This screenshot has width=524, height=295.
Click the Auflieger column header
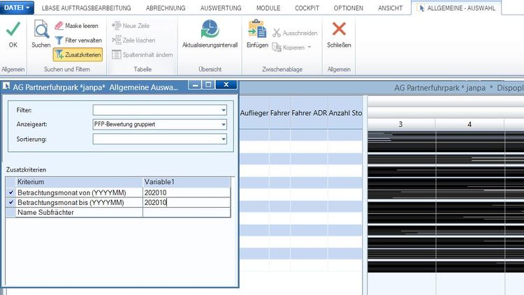[254, 113]
